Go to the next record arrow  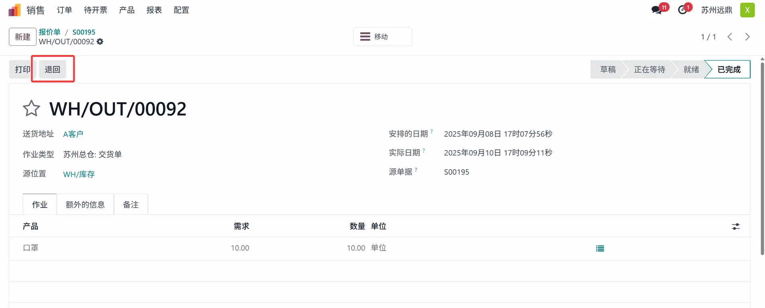[747, 37]
